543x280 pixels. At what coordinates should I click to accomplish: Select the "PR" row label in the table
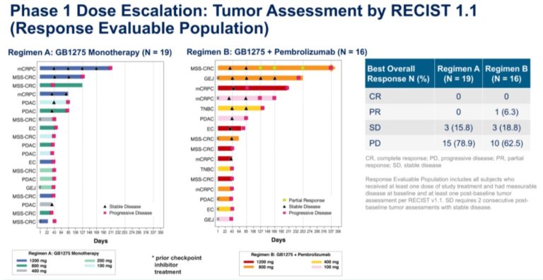[375, 112]
